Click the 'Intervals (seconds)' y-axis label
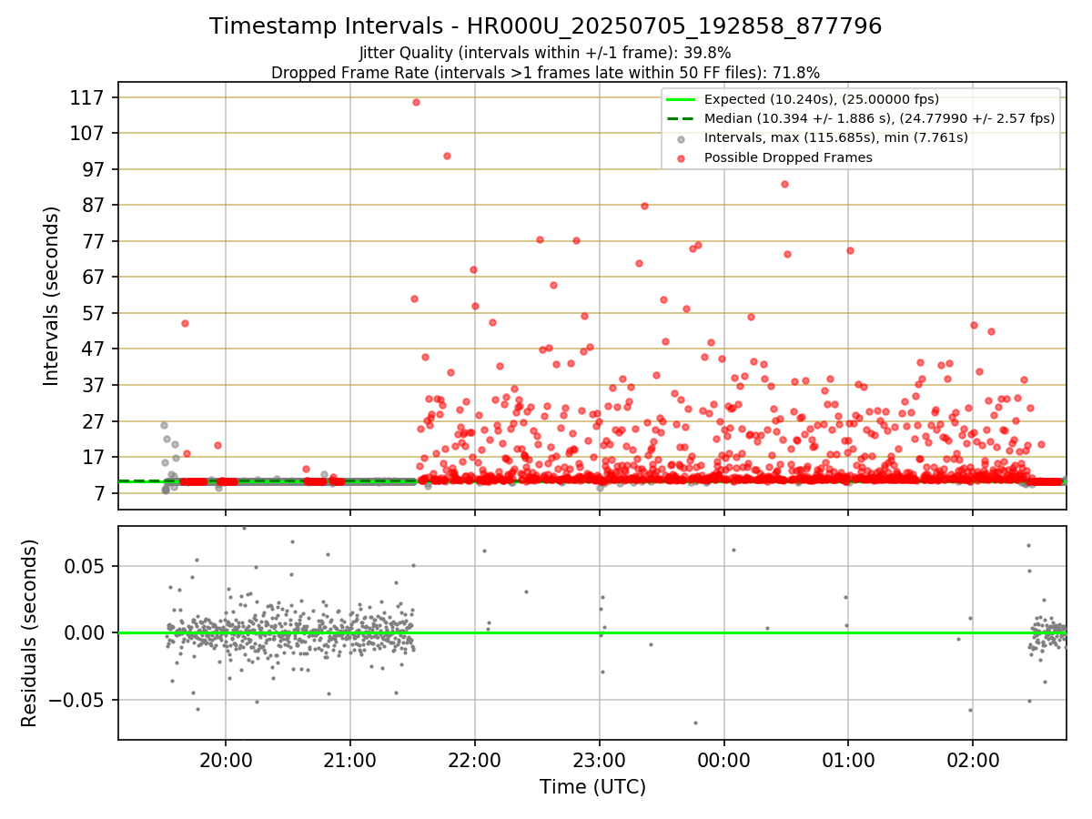 52,295
